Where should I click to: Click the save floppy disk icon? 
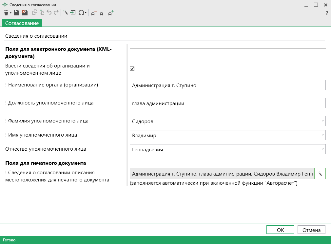coord(16,13)
